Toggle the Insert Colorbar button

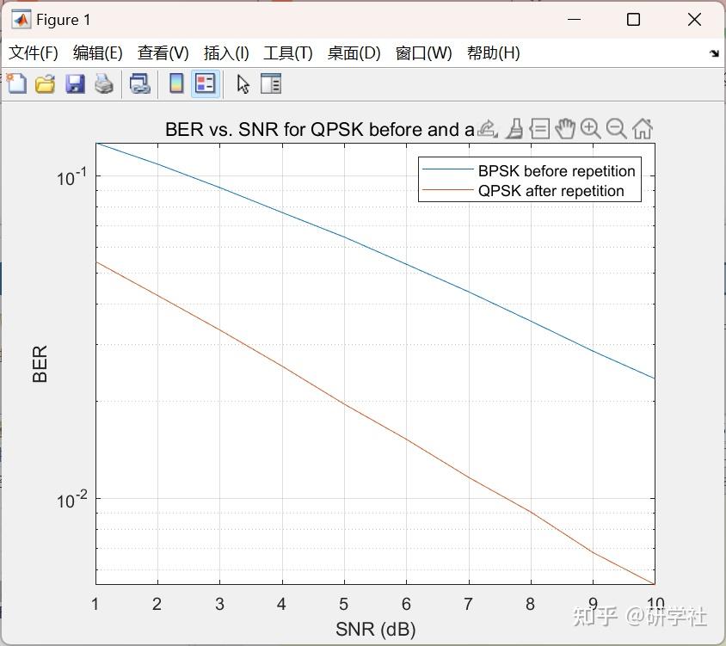coord(177,83)
